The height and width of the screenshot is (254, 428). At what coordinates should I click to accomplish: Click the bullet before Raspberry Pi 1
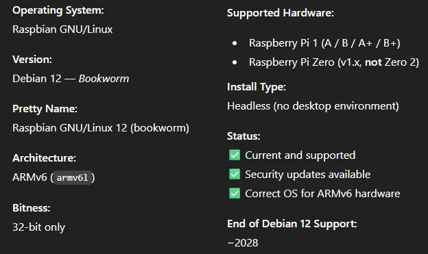click(x=235, y=43)
